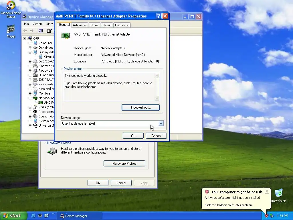Screen dimensions: 293x220
Task: Select the General tab
Action: [64, 25]
